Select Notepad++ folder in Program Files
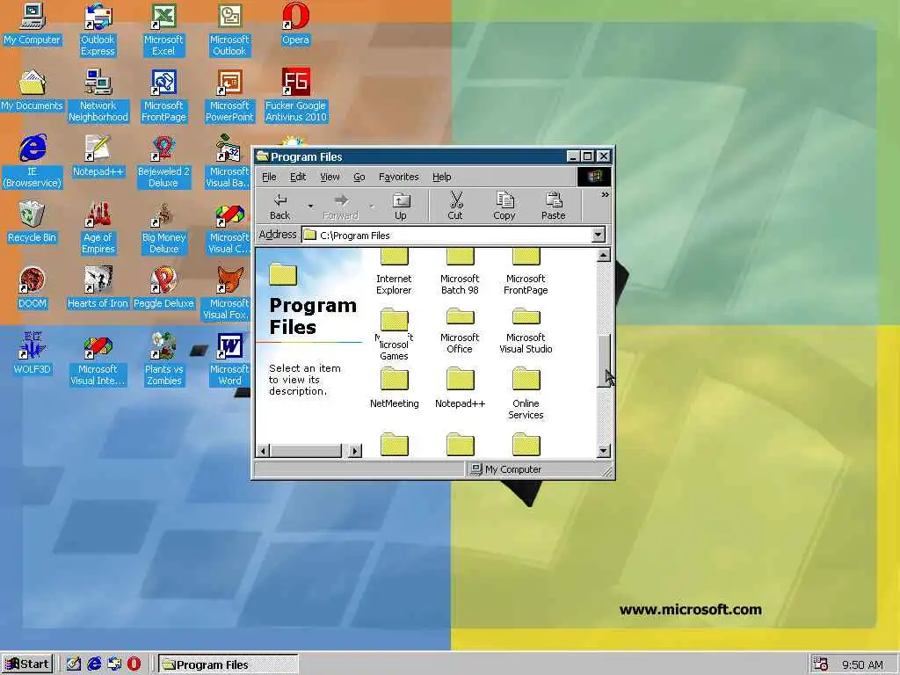Screen dimensions: 900x675 pyautogui.click(x=461, y=388)
